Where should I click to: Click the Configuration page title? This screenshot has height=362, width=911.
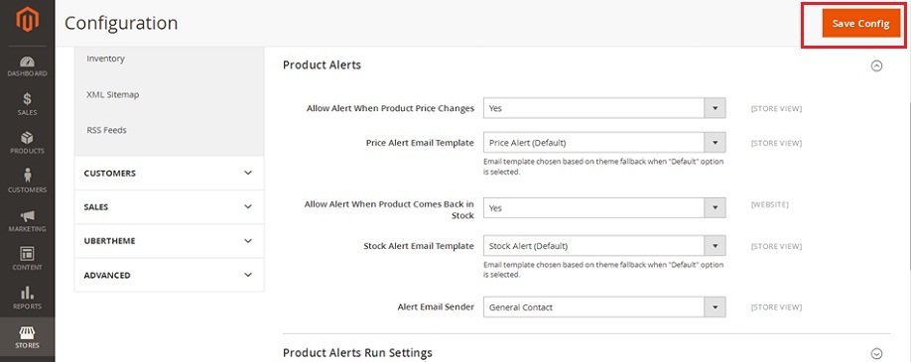click(121, 23)
